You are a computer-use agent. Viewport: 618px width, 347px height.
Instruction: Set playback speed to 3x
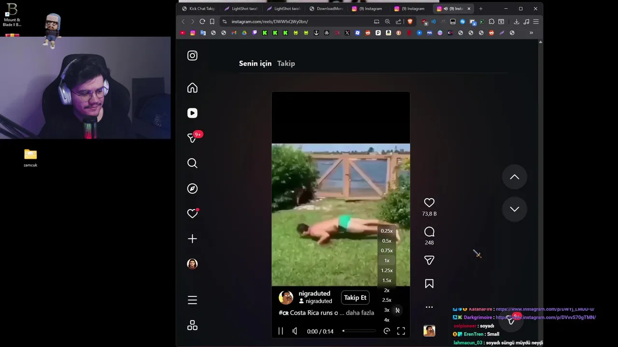click(x=387, y=310)
